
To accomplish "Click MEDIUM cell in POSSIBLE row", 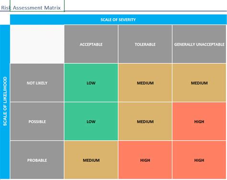I will tap(145, 121).
